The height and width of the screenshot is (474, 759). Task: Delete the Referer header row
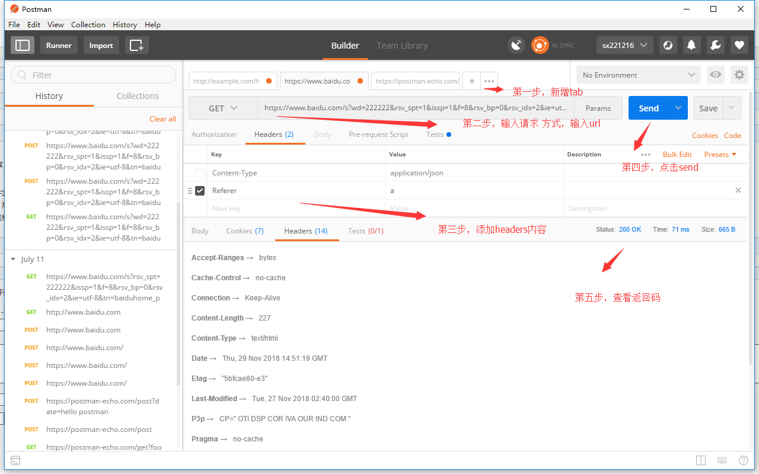[738, 190]
